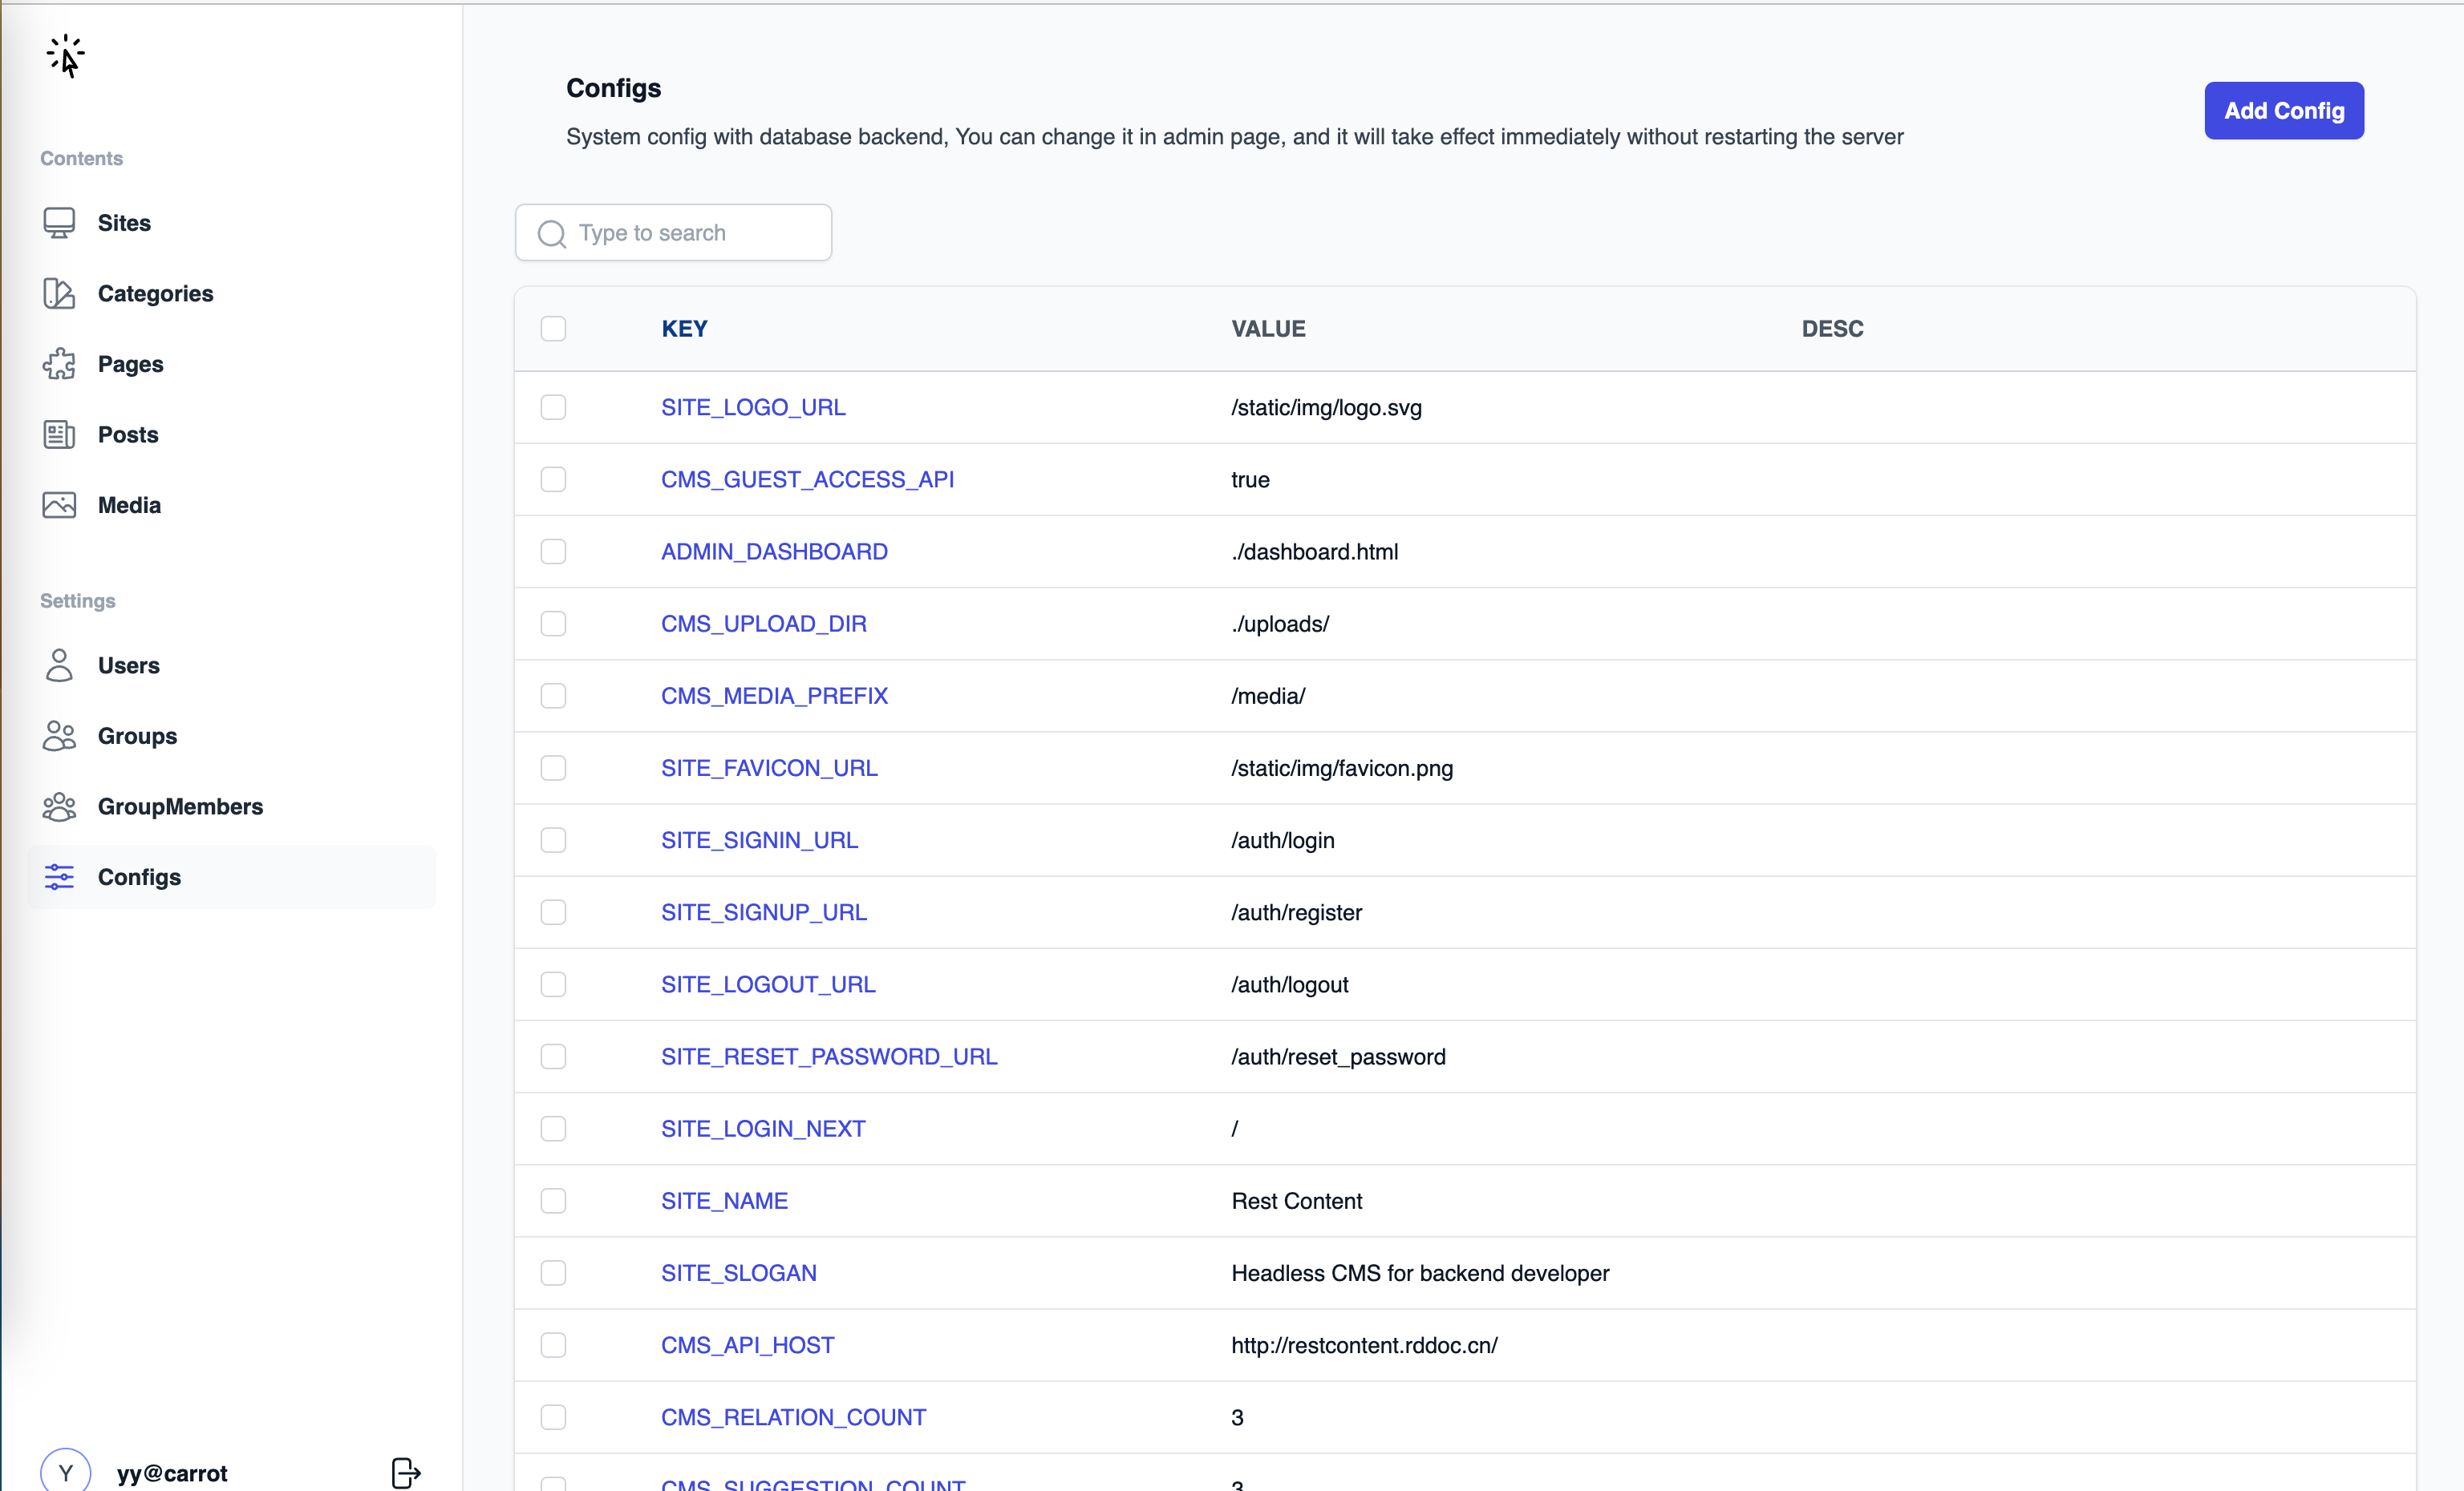Click the Media image icon
The width and height of the screenshot is (2464, 1491).
click(x=59, y=505)
